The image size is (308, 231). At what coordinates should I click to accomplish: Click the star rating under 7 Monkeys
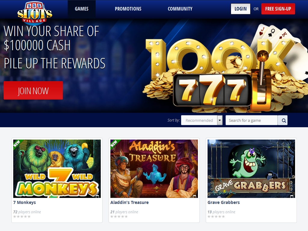(x=22, y=217)
